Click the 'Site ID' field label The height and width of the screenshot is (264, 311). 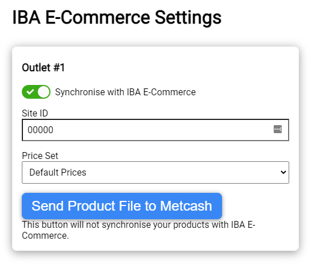tap(35, 113)
